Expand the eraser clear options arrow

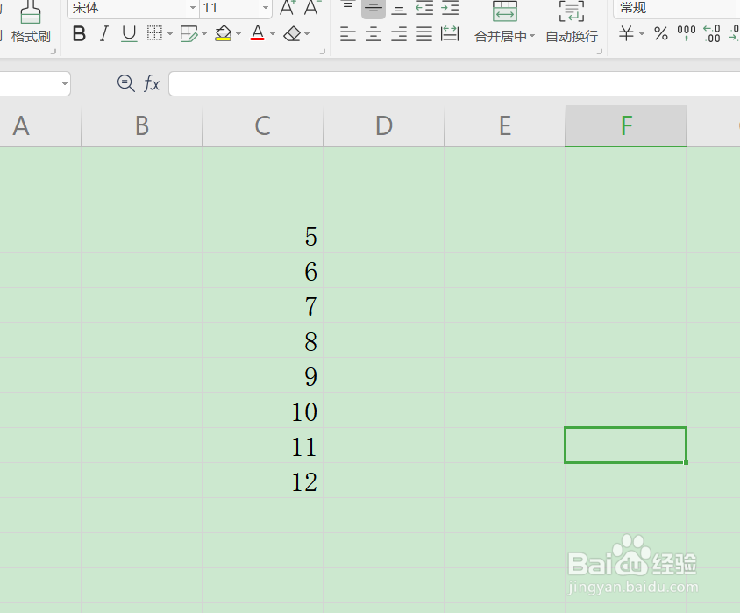(307, 34)
